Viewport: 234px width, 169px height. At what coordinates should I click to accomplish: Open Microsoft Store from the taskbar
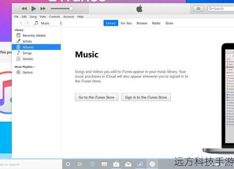click(x=116, y=164)
